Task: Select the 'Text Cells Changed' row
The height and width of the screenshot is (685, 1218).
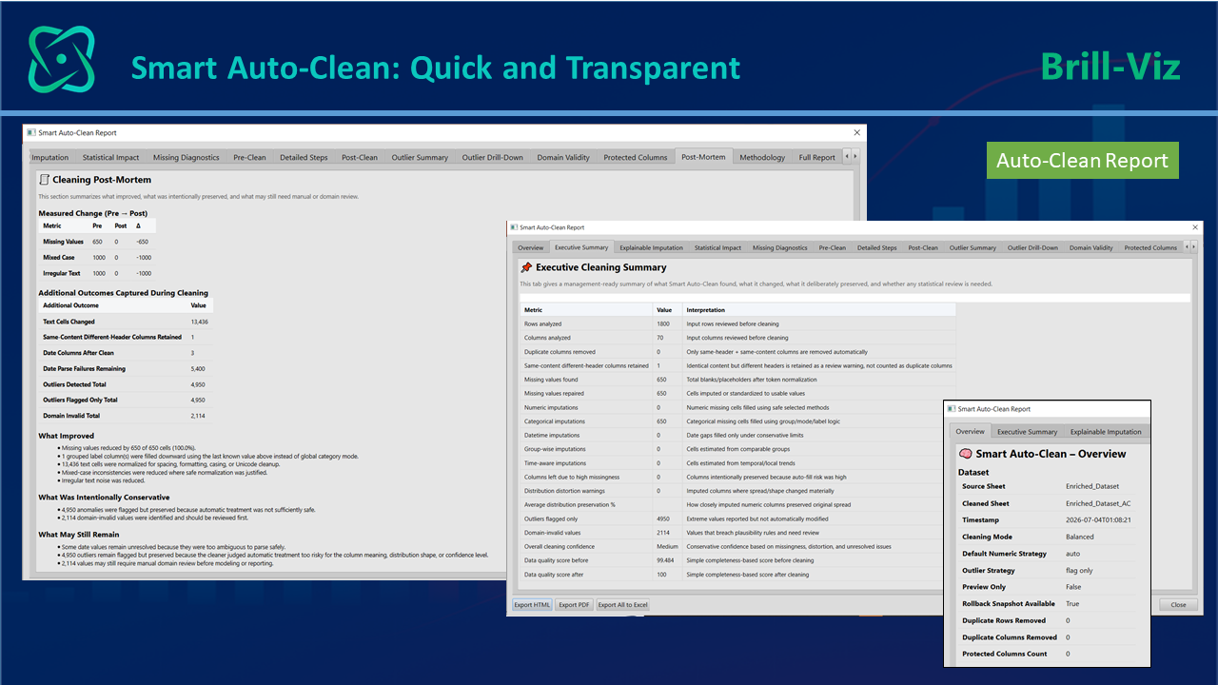Action: (126, 322)
